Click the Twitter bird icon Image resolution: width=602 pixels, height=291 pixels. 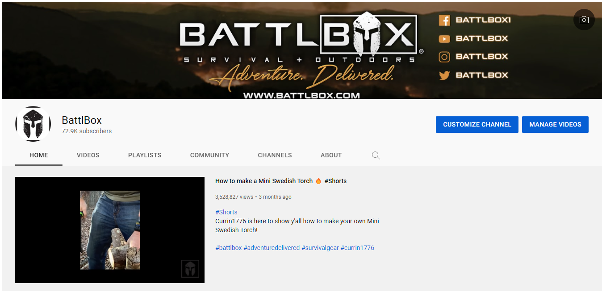[444, 75]
